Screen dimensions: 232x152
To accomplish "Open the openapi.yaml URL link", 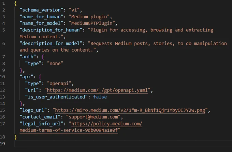I will coord(97,90).
